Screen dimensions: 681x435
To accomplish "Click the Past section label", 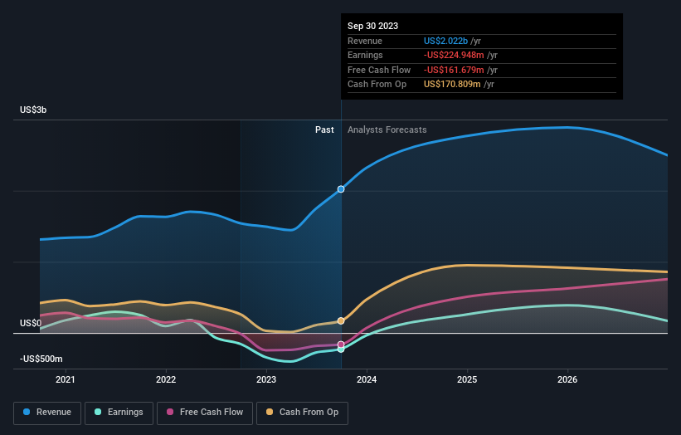I will pyautogui.click(x=324, y=130).
